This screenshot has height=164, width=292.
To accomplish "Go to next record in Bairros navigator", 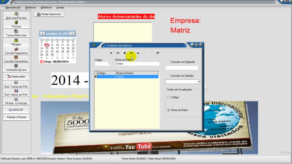I will (x=111, y=53).
